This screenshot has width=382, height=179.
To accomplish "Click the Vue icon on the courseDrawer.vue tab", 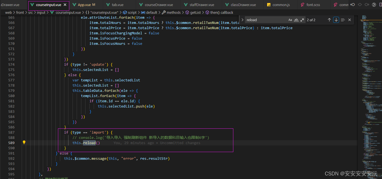I will pos(141,5).
